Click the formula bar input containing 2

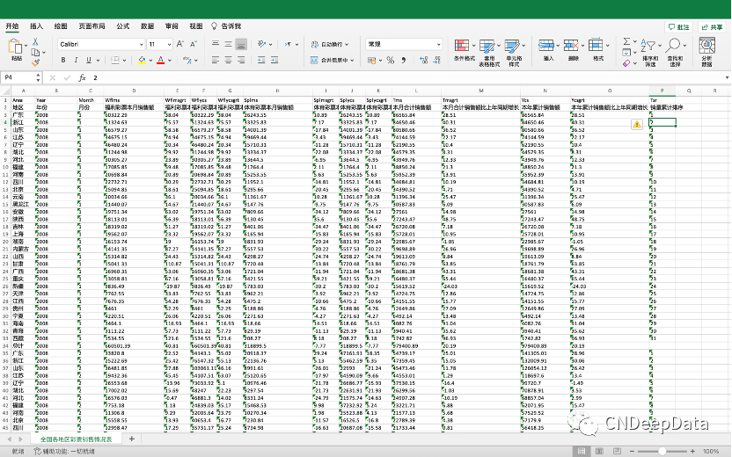(406, 77)
